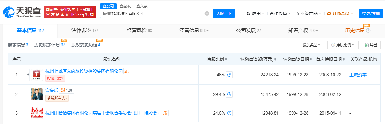385x124 pixels.
Task: Click the 应用 grid icon
Action: coord(249,13)
